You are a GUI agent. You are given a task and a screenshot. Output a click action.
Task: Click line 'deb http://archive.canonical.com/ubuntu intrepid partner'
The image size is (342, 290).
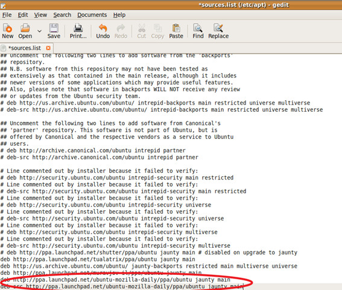tap(93, 150)
